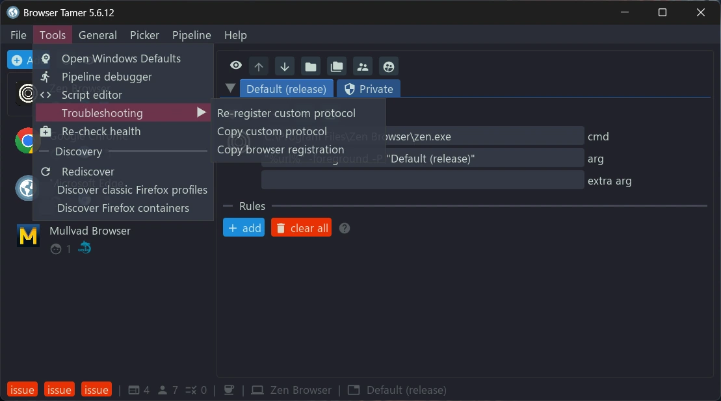Switch to the Default (release) tab
Image resolution: width=721 pixels, height=401 pixels.
[x=287, y=89]
